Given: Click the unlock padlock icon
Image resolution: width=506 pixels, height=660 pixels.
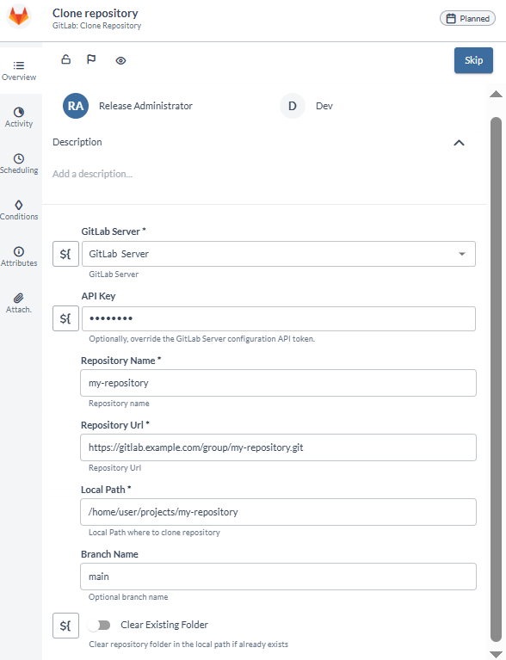Looking at the screenshot, I should [x=66, y=59].
